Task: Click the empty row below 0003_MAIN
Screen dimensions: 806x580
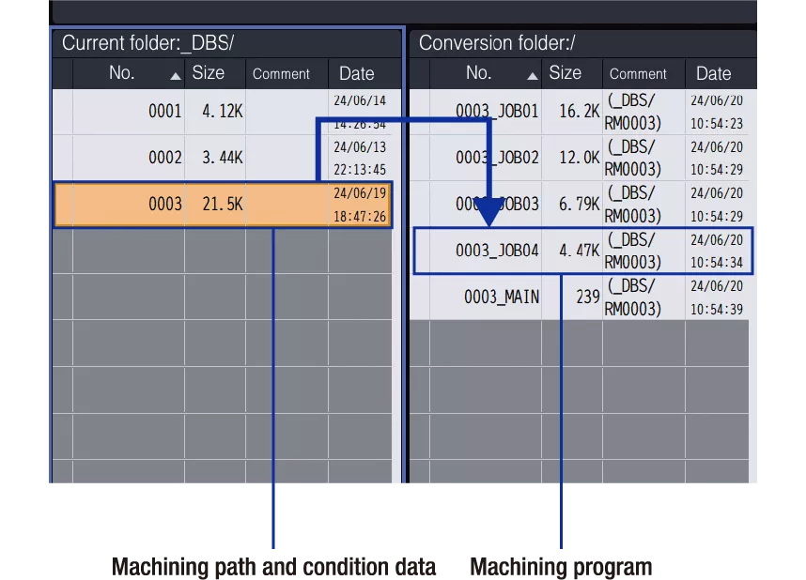Action: pos(578,343)
